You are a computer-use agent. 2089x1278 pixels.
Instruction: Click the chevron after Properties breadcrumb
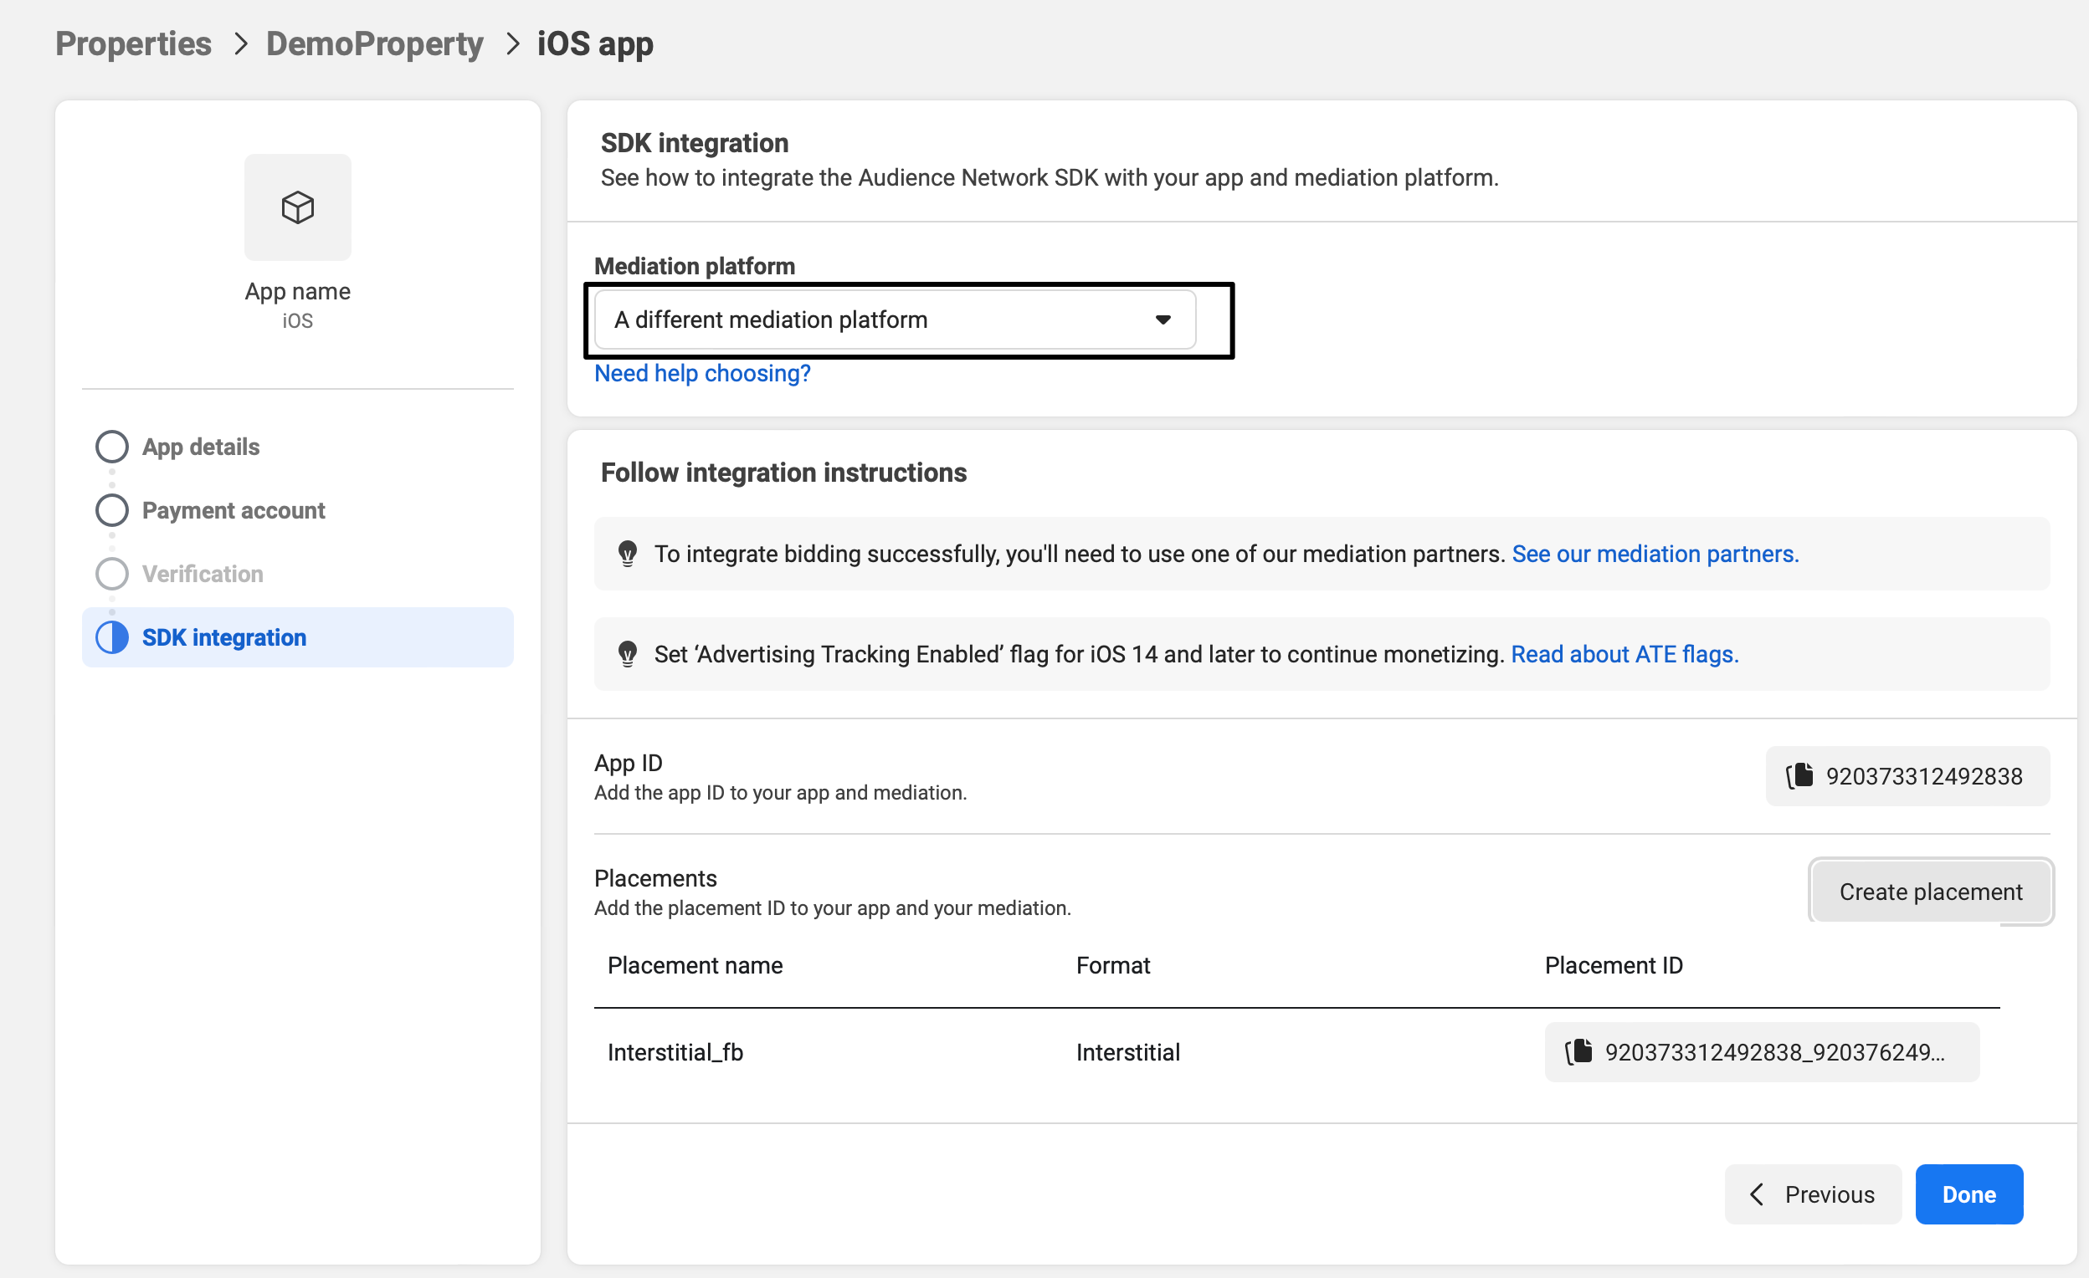pyautogui.click(x=241, y=43)
